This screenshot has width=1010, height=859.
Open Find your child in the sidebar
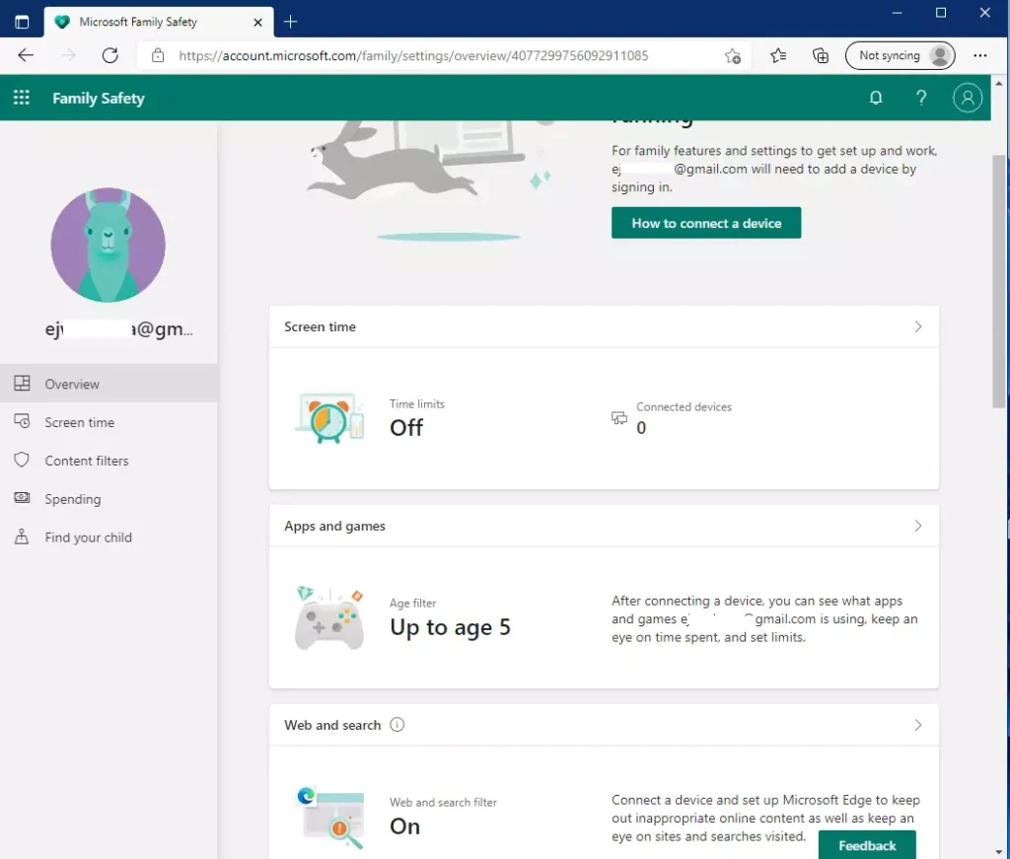108,537
